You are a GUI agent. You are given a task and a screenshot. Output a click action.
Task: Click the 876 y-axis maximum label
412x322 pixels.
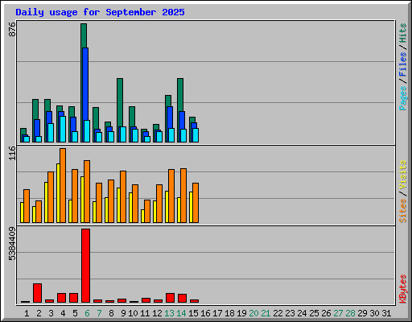[x=12, y=30]
